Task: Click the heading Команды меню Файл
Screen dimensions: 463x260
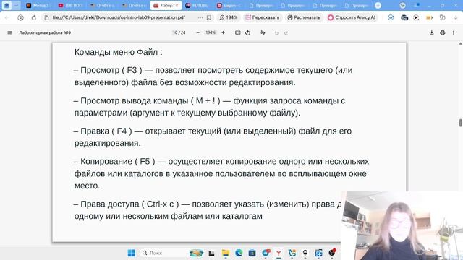Action: tap(118, 52)
